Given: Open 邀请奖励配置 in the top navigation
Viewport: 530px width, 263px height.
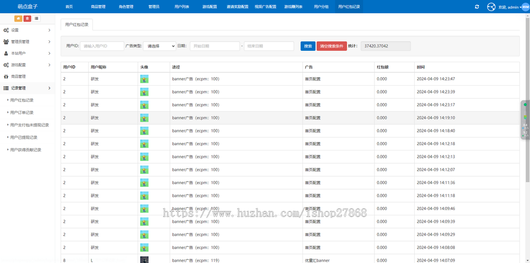Looking at the screenshot, I should click(x=238, y=7).
